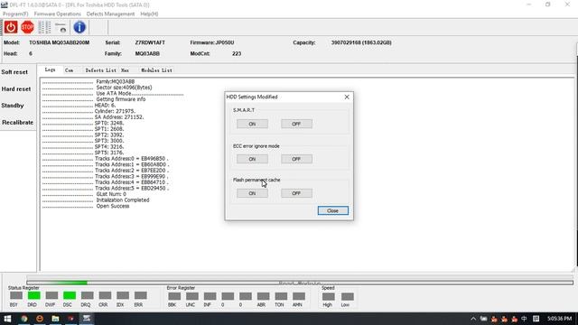Switch to the Defects List tab
The width and height of the screenshot is (578, 325).
[100, 70]
